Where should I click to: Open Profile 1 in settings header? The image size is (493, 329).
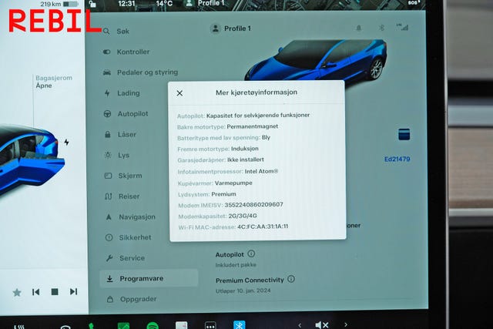(231, 29)
